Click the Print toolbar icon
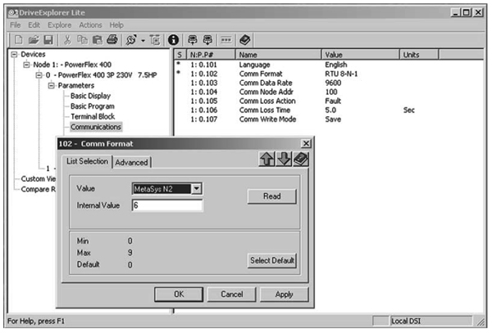 tap(112, 38)
